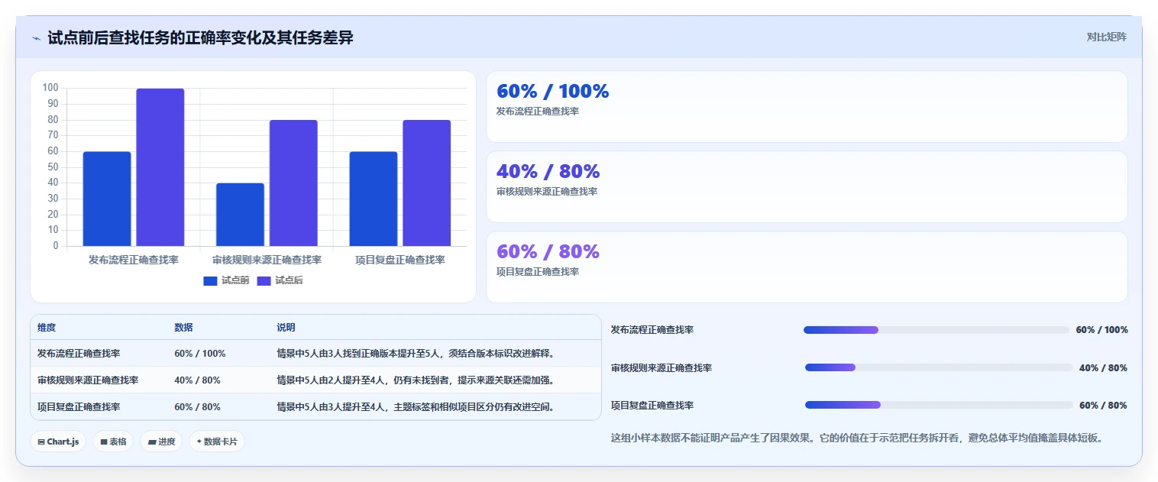The height and width of the screenshot is (482, 1158).
Task: Click the 审核规则来源正确查找率 label left of the progress bar
Action: tap(661, 367)
